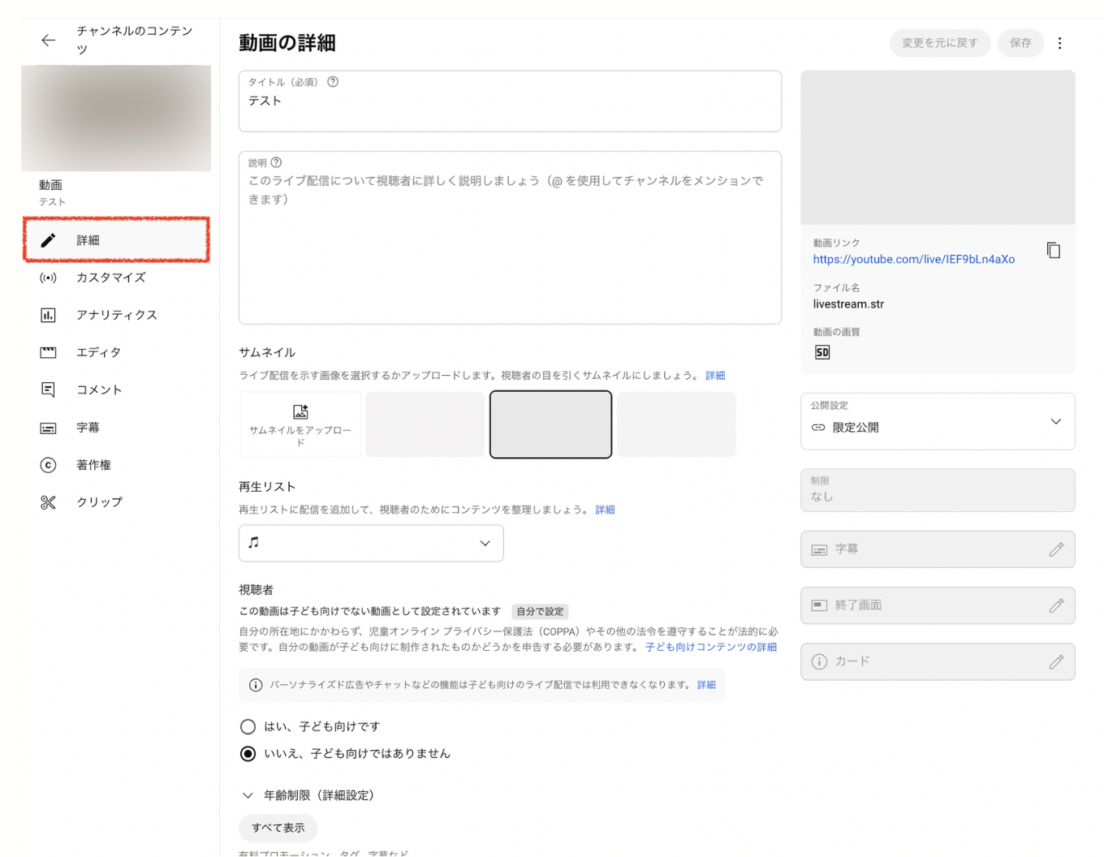Viewport: 1104px width, 857px height.
Task: Edit cards using the カード pencil icon
Action: pos(1055,661)
